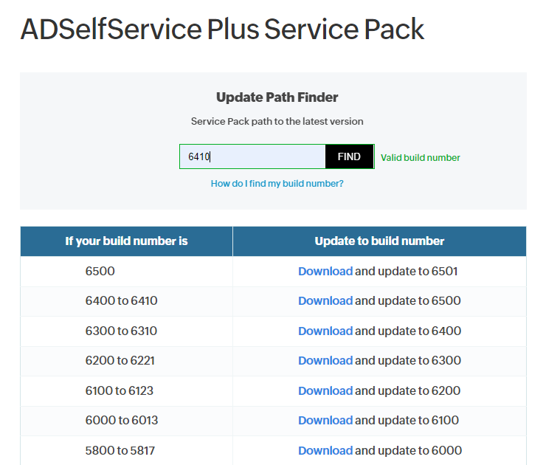Click the FIND button
Screen dimensions: 546x465
[349, 156]
